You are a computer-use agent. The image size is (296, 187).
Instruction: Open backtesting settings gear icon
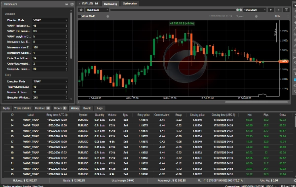coord(81,10)
